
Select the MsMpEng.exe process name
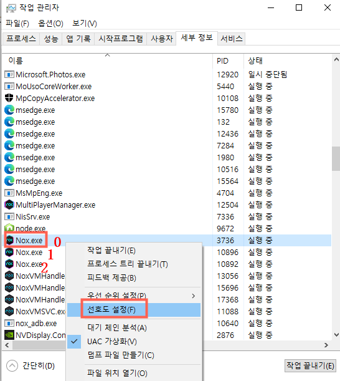[x=39, y=193]
